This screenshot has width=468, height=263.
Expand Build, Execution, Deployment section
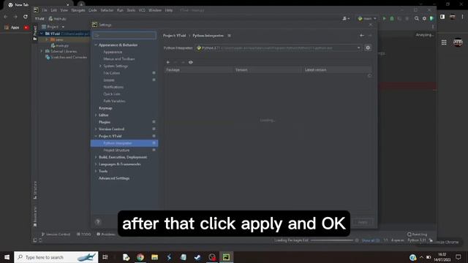(x=96, y=157)
